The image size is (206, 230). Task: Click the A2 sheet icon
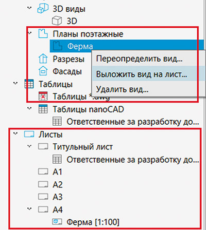coord(43,184)
